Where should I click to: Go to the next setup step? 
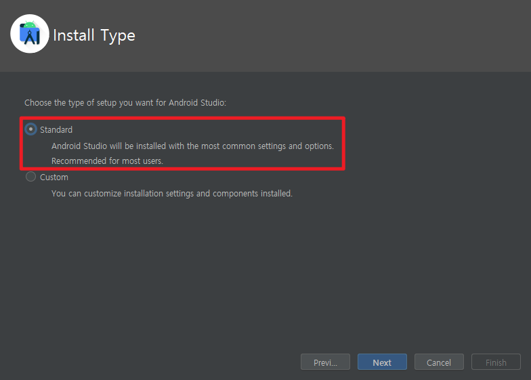pos(382,362)
